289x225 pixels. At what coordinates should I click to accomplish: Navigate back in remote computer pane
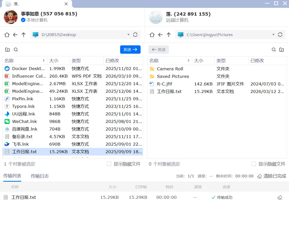[x=160, y=35]
